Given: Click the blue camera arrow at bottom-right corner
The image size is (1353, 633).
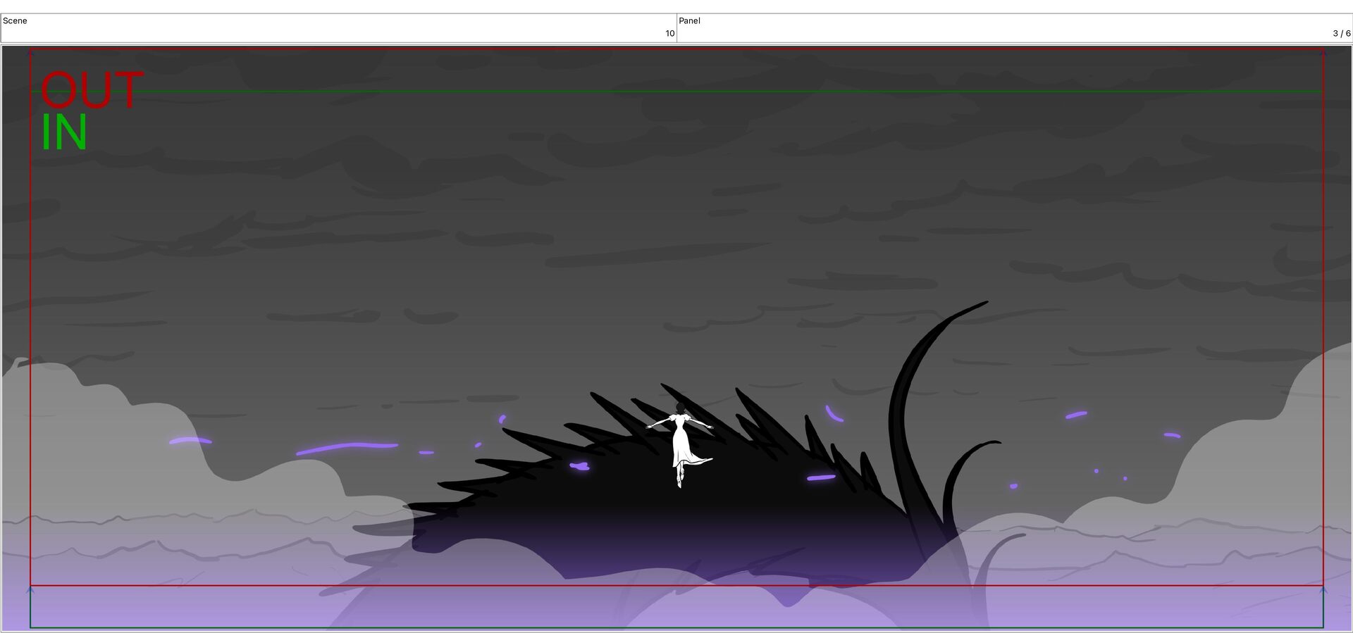Looking at the screenshot, I should tap(1323, 589).
